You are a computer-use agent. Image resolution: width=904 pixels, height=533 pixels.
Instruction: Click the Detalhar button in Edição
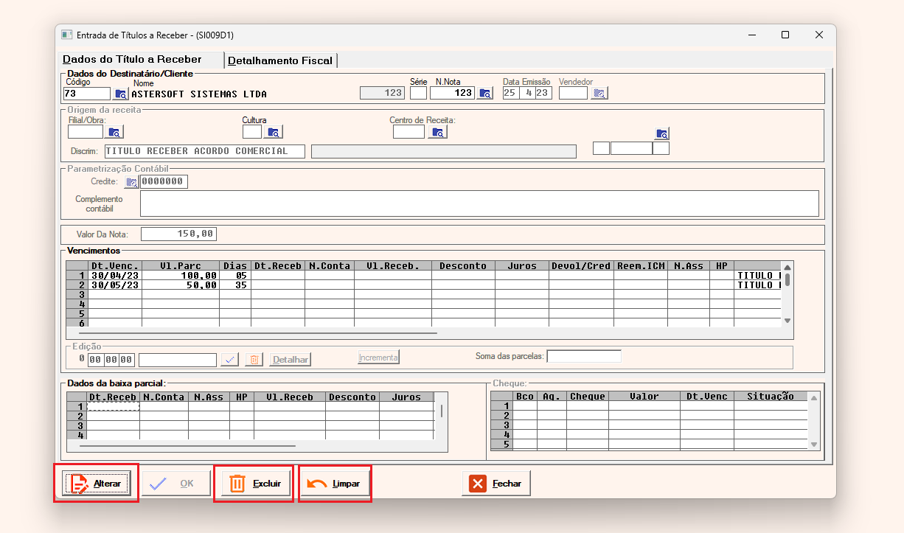[x=291, y=359]
